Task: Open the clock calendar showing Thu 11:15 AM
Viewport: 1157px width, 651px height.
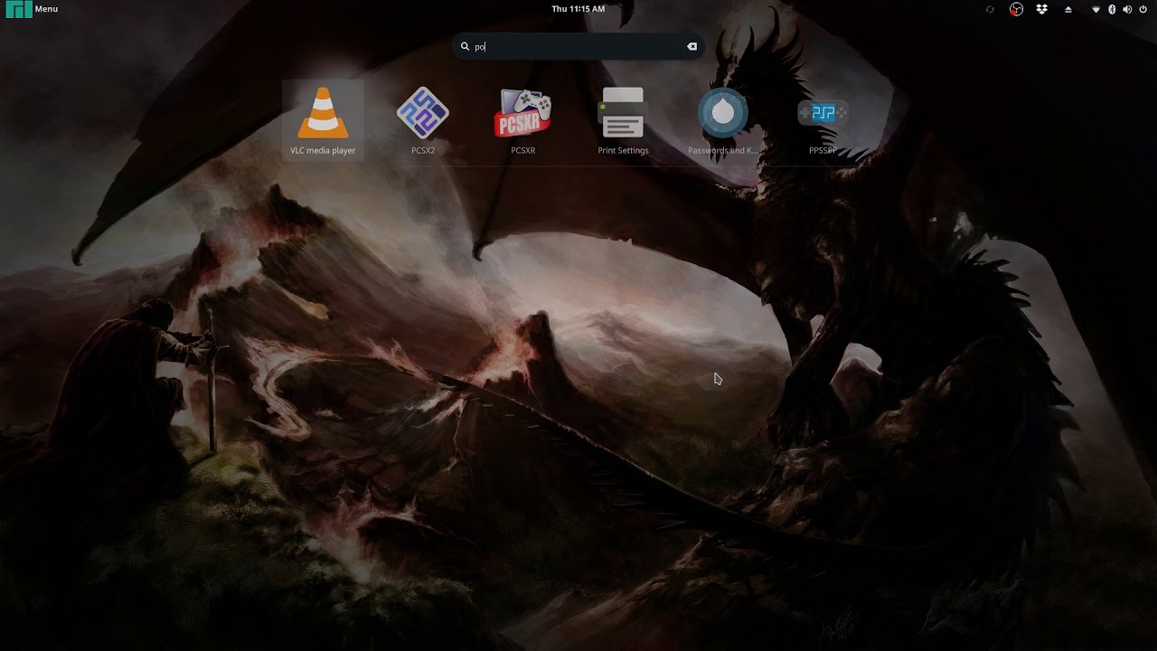Action: (x=578, y=9)
